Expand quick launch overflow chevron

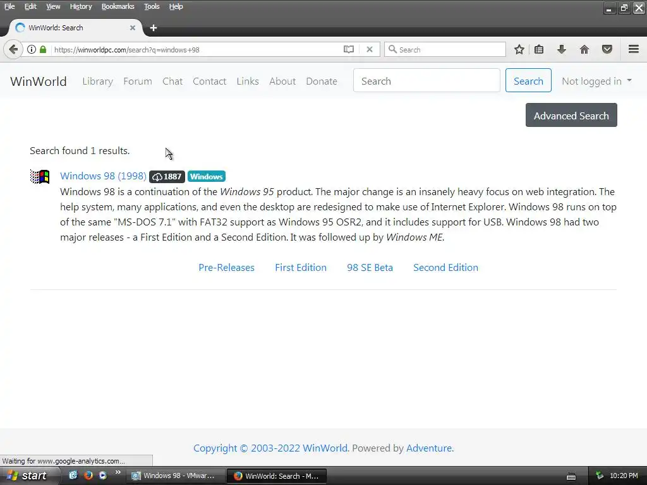pos(118,472)
